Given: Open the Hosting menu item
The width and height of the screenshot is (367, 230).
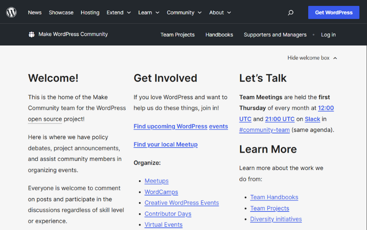Looking at the screenshot, I should pyautogui.click(x=90, y=13).
